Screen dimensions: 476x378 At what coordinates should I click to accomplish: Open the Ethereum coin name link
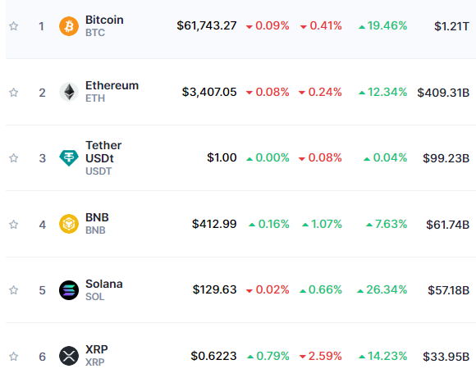(112, 85)
